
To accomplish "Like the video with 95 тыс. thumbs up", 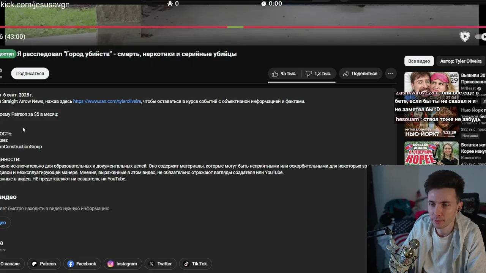I will [284, 74].
